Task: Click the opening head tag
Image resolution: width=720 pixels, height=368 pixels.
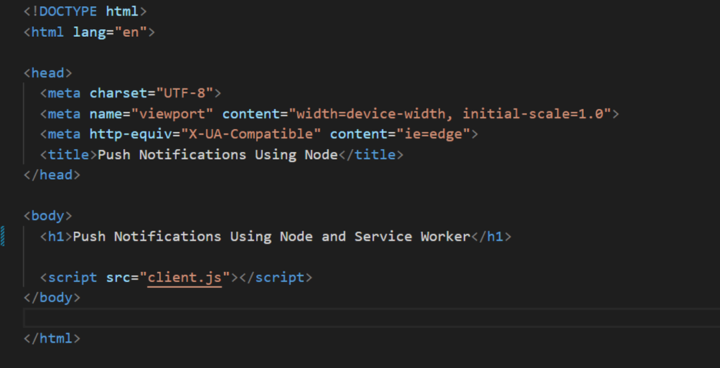Action: (x=48, y=73)
